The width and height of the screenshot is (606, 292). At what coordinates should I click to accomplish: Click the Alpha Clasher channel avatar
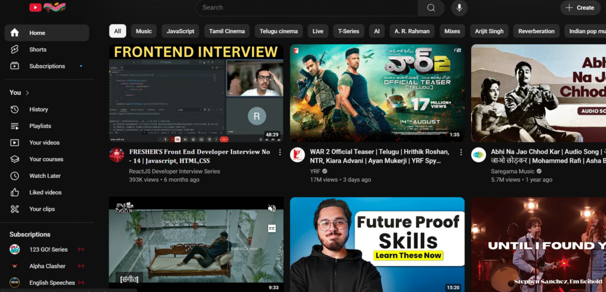click(x=14, y=266)
